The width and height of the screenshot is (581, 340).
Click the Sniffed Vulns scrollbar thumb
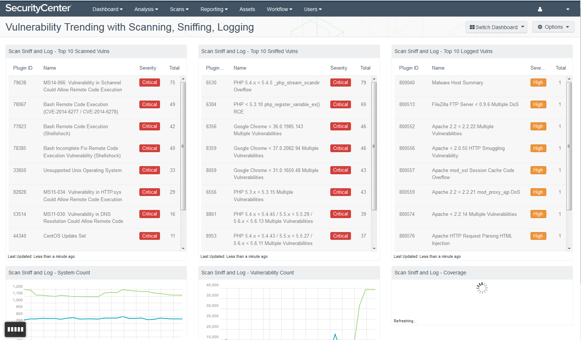coord(374,146)
